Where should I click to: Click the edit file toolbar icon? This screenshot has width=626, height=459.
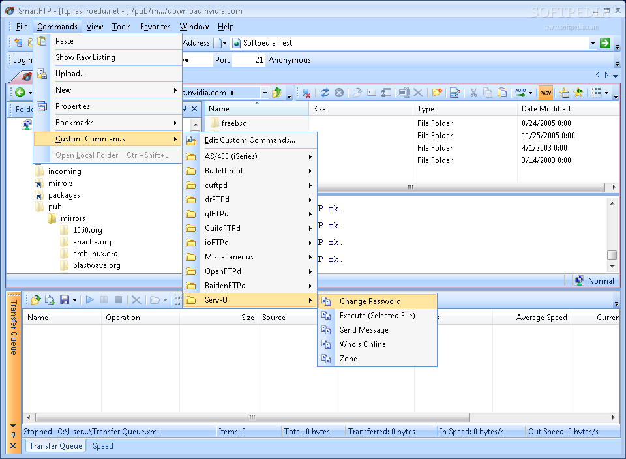455,93
